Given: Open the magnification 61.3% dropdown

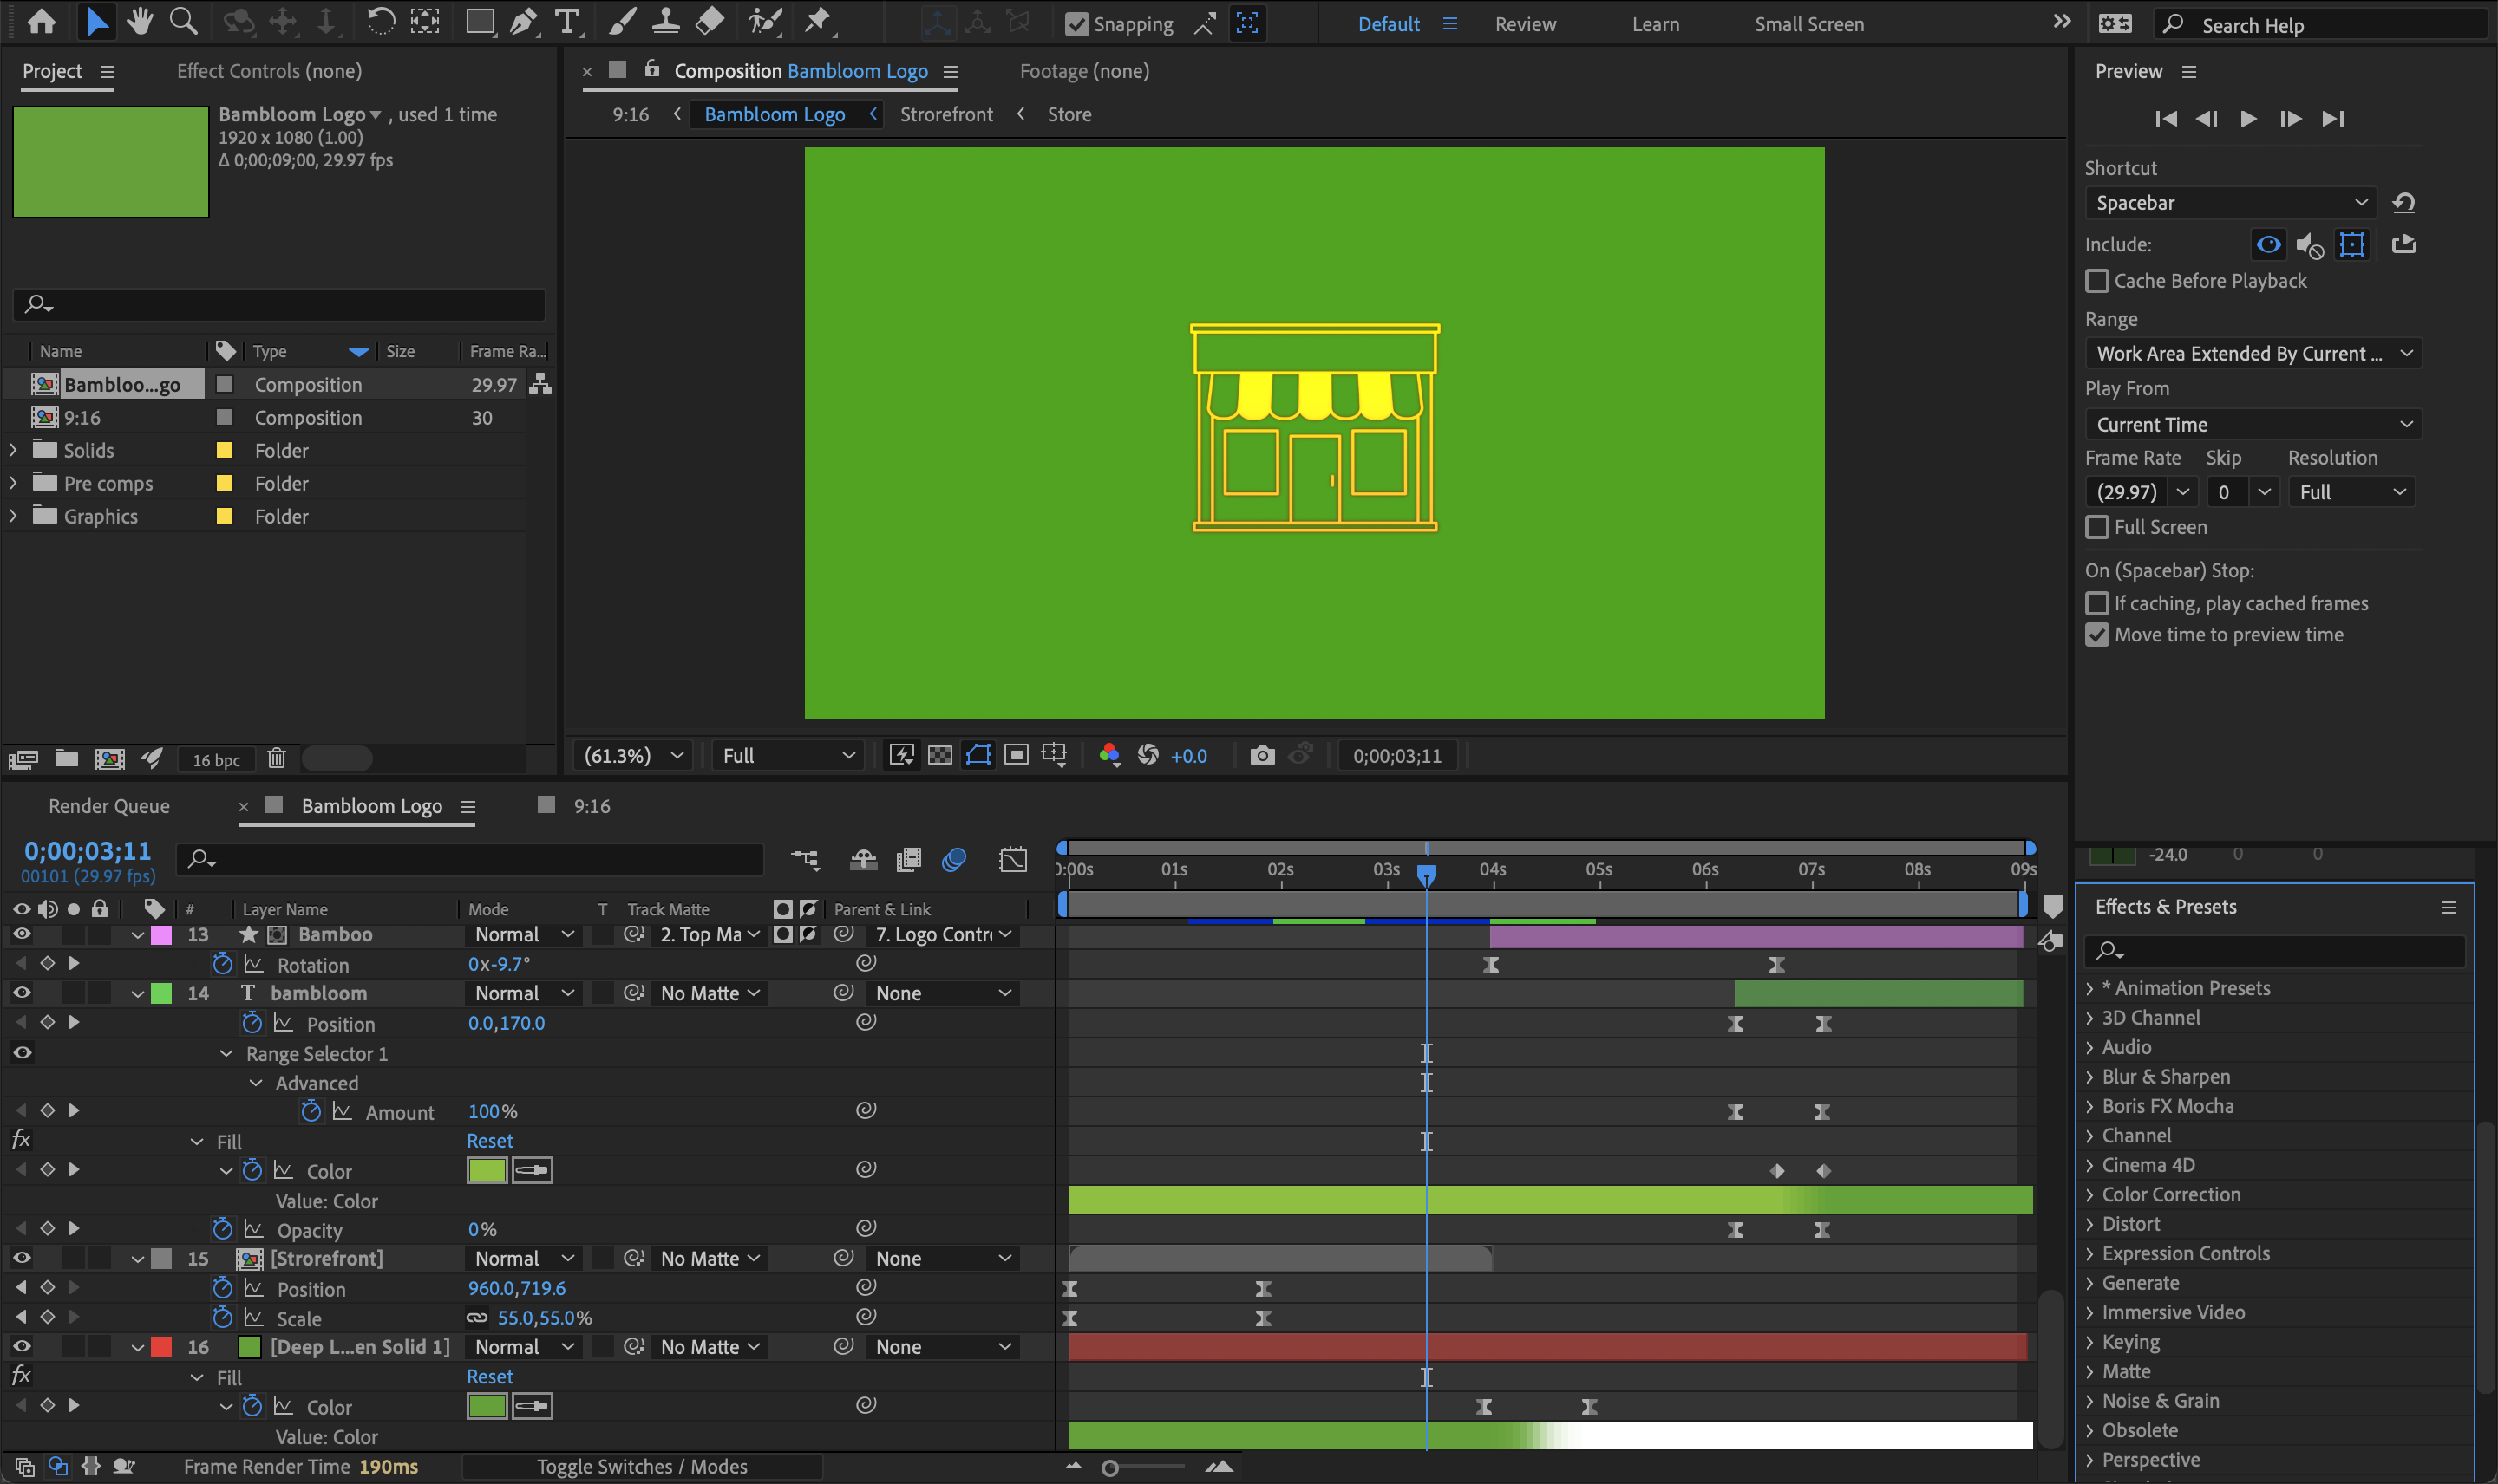Looking at the screenshot, I should pyautogui.click(x=634, y=756).
